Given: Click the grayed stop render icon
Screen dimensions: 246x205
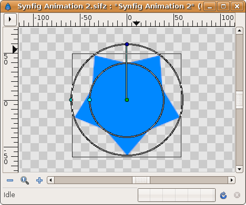Looking at the screenshot, I should tap(237, 195).
